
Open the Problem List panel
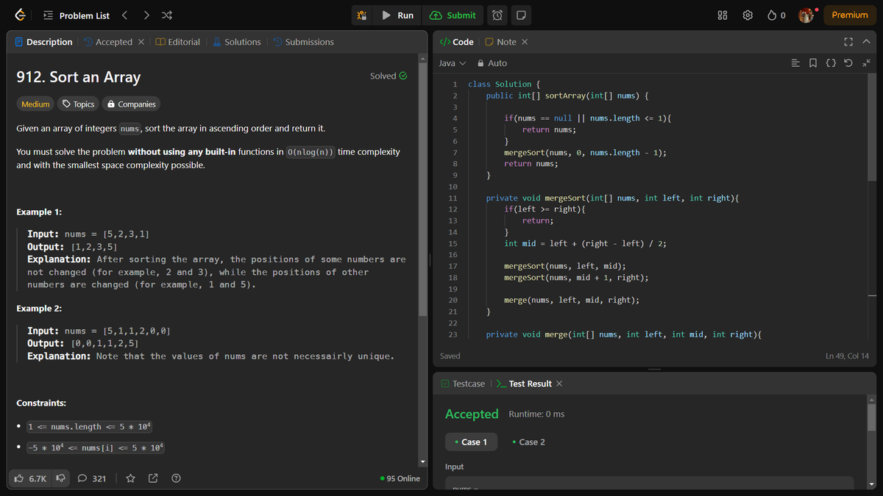coord(77,15)
